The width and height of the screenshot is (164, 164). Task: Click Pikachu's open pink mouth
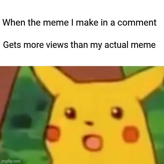click(x=92, y=142)
